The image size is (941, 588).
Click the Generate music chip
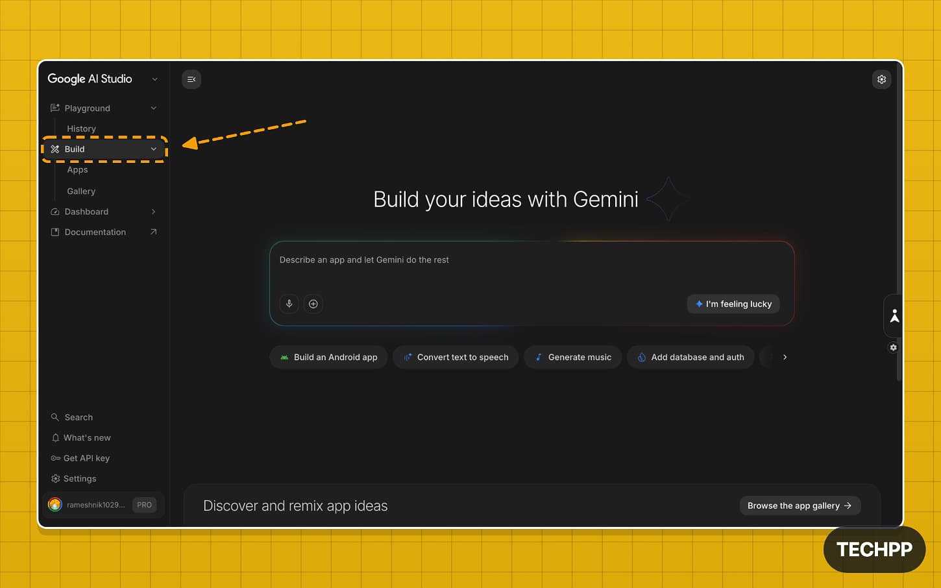pos(572,357)
